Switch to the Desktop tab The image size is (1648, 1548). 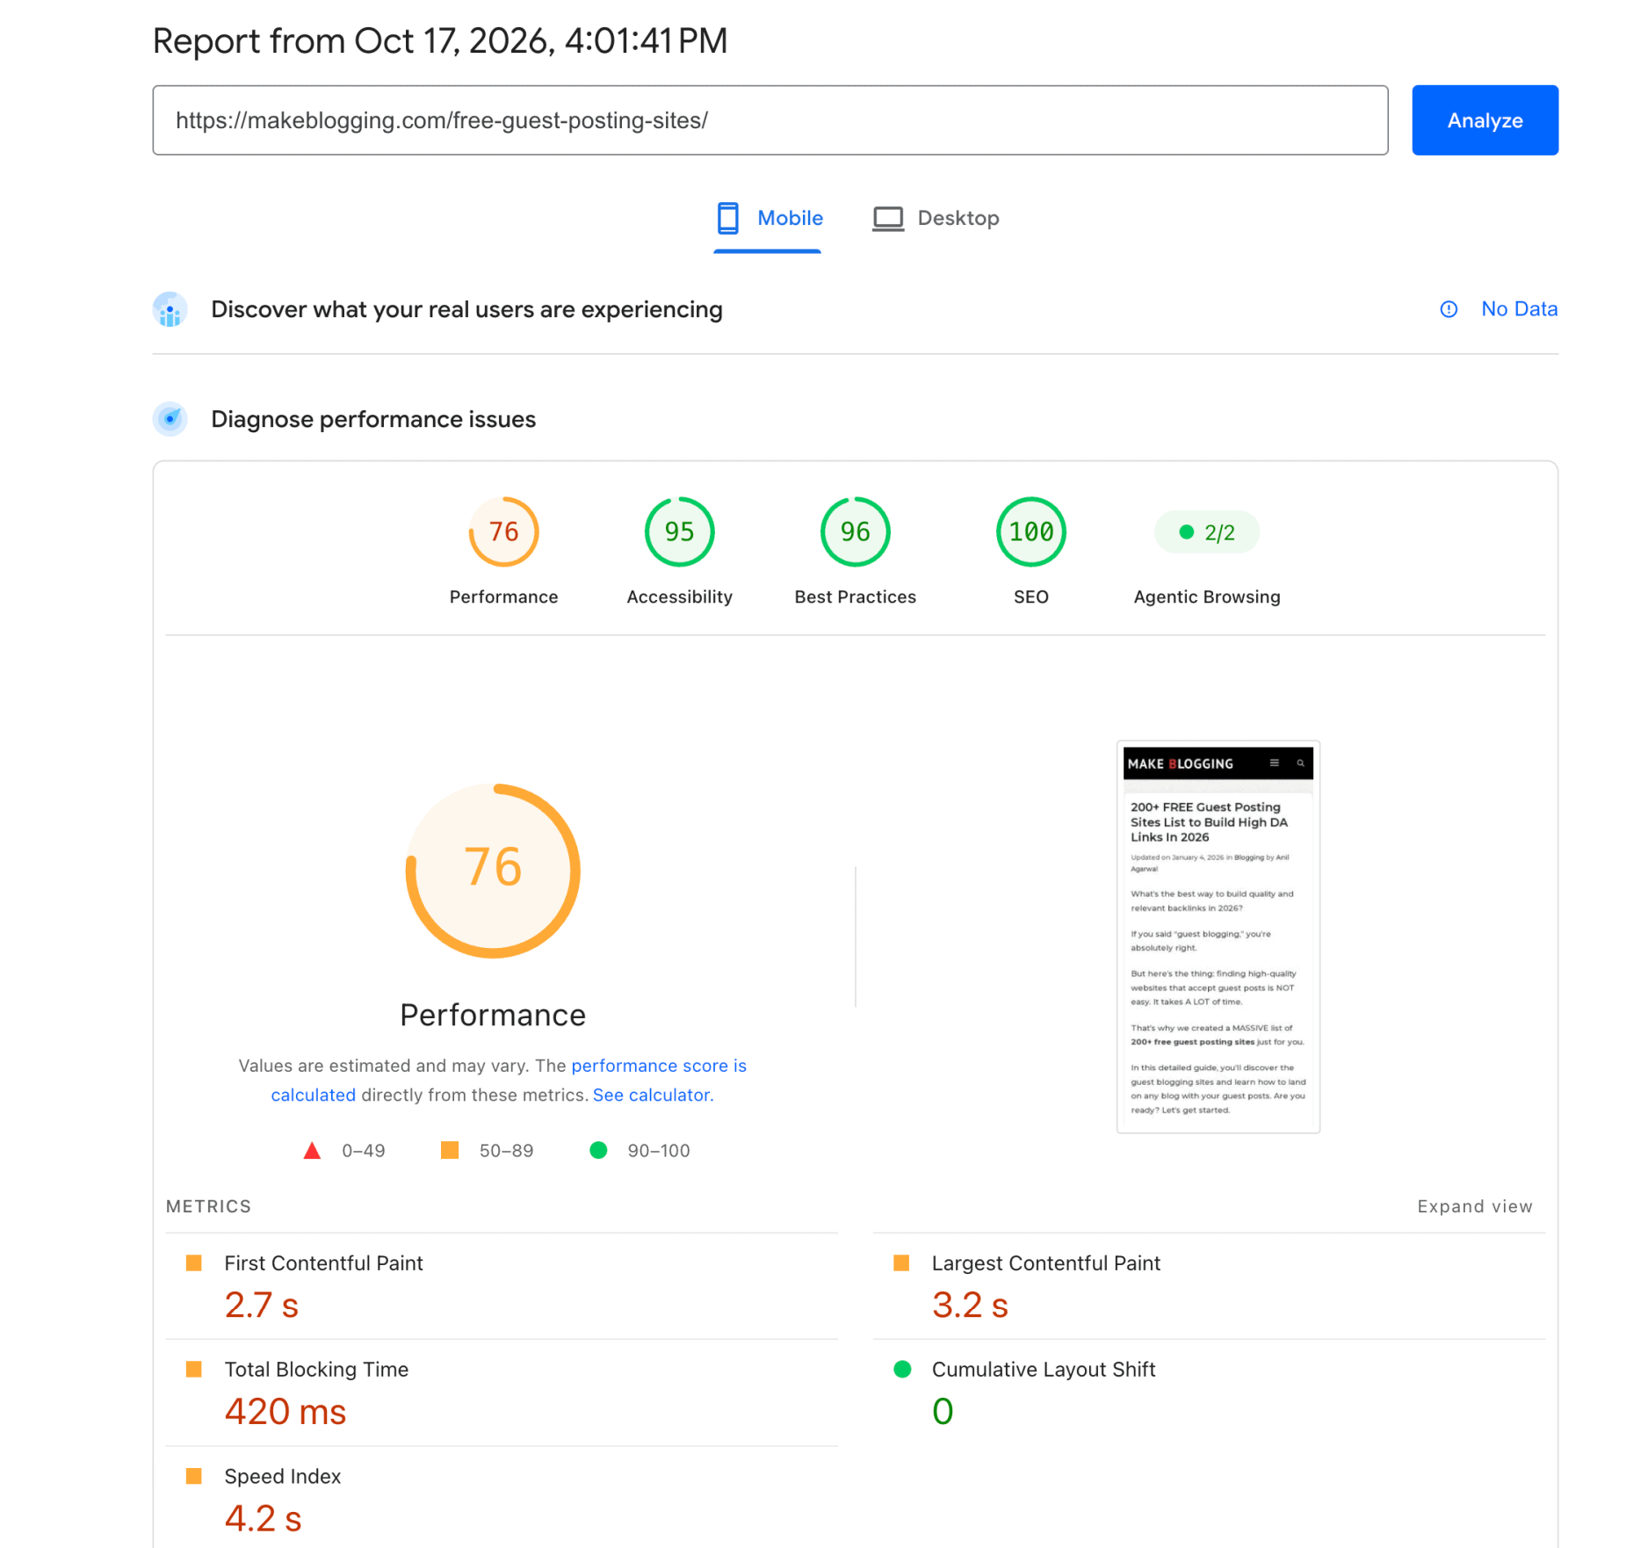click(x=936, y=219)
